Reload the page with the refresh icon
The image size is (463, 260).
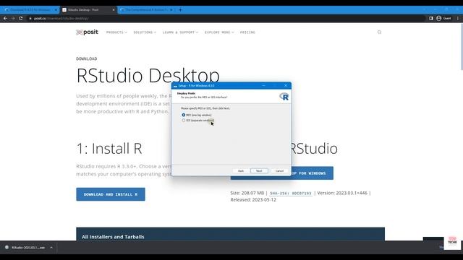tap(21, 18)
